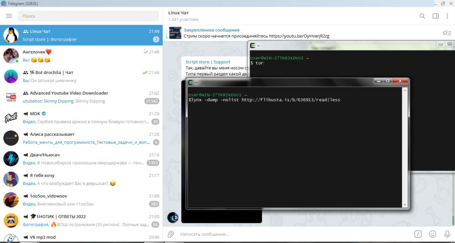Click back tor terminal's title bar icon

pyautogui.click(x=253, y=45)
